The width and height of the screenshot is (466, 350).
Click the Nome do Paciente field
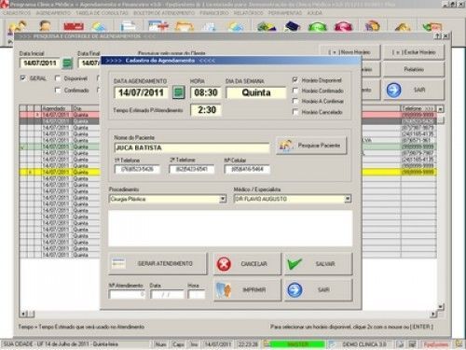[192, 147]
